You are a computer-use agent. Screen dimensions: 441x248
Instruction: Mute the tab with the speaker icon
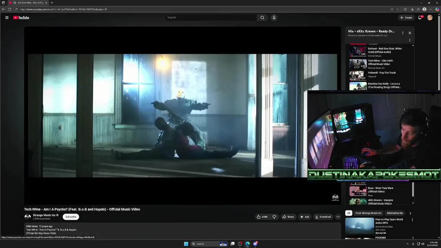point(14,3)
